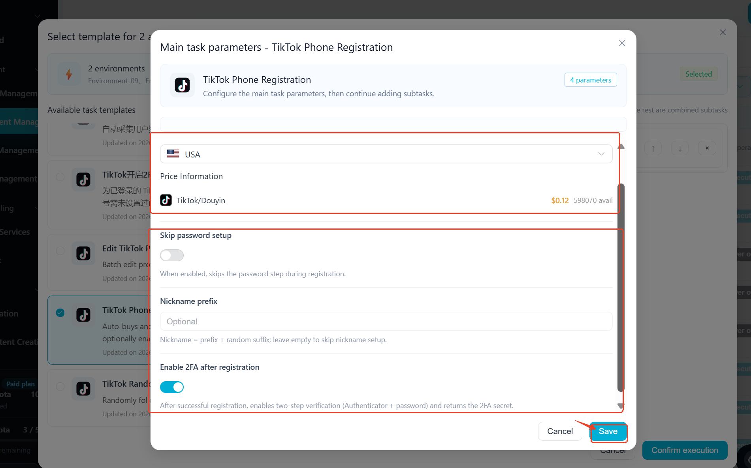This screenshot has width=751, height=468.
Task: Disable Enable 2FA after registration toggle
Action: [x=172, y=387]
